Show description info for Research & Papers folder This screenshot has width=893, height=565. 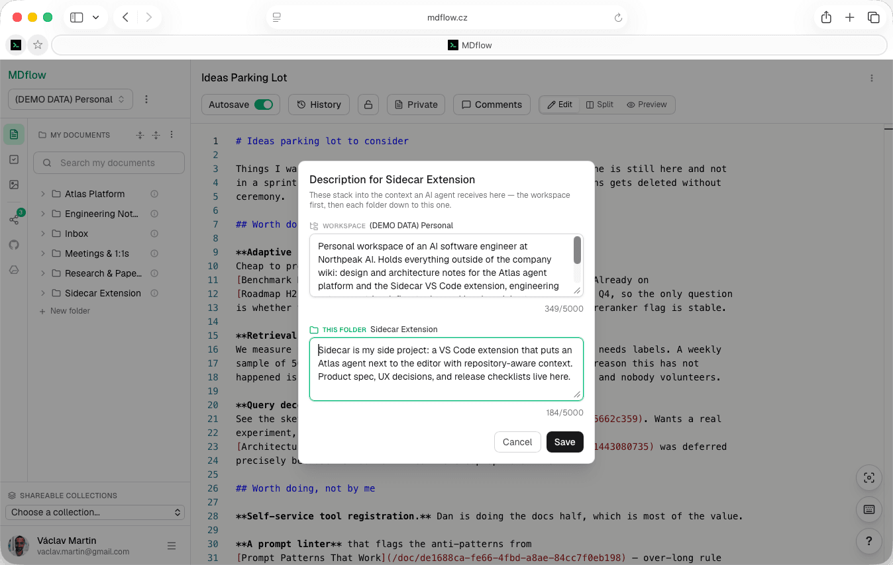(x=154, y=273)
